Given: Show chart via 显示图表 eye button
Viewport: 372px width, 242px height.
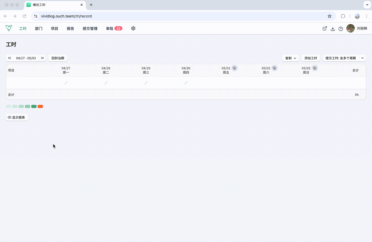Looking at the screenshot, I should pos(17,117).
